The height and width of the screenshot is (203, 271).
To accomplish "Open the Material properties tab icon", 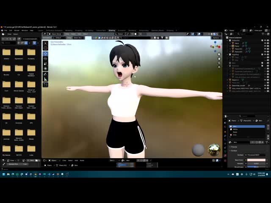I will [225, 156].
